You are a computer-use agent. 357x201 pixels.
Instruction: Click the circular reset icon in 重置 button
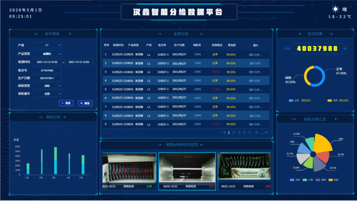pos(62,103)
